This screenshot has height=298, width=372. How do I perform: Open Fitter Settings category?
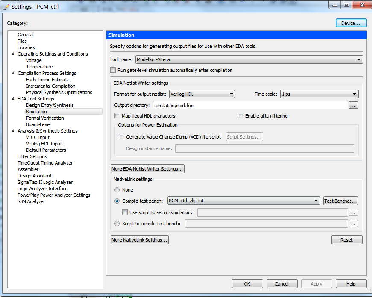point(32,156)
